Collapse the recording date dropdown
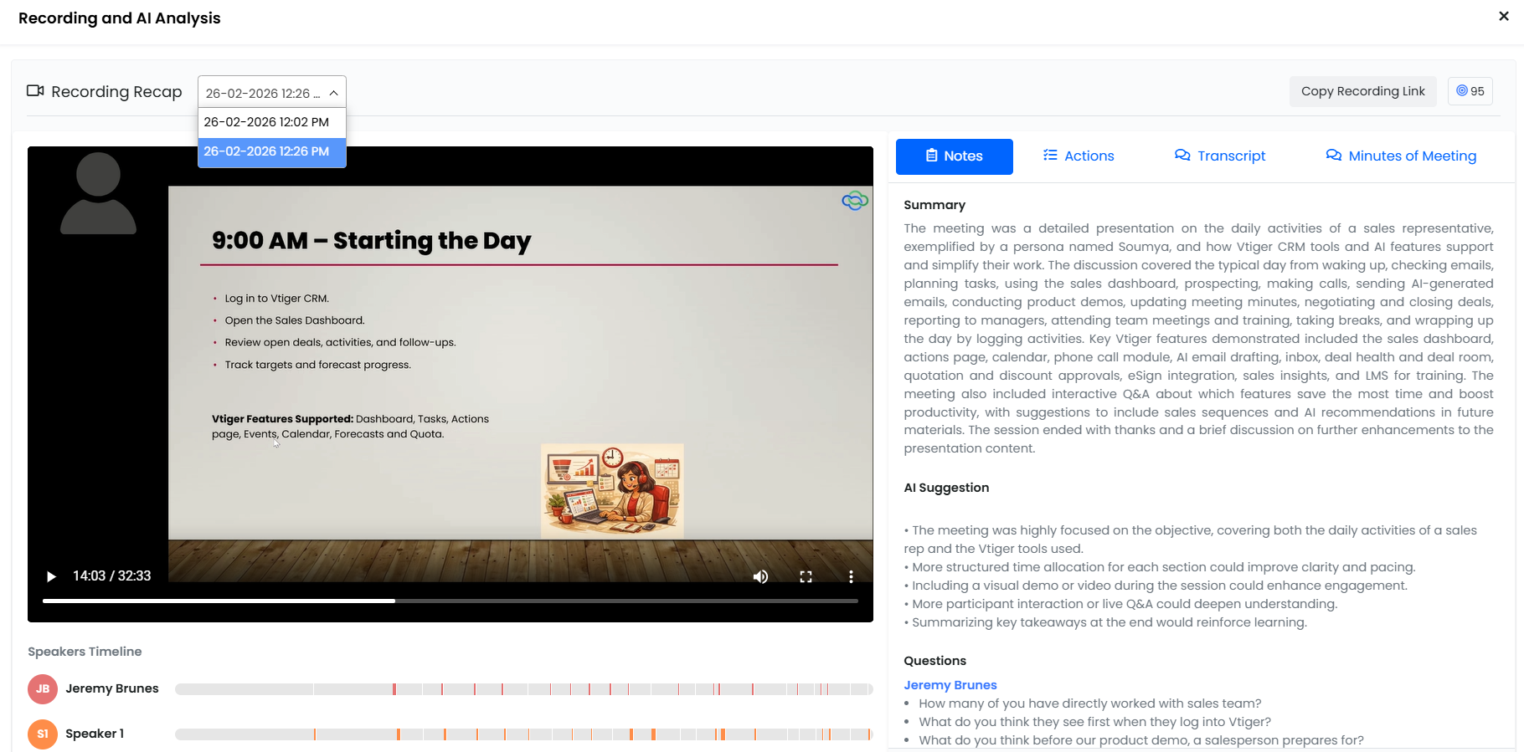The image size is (1524, 752). pyautogui.click(x=333, y=93)
